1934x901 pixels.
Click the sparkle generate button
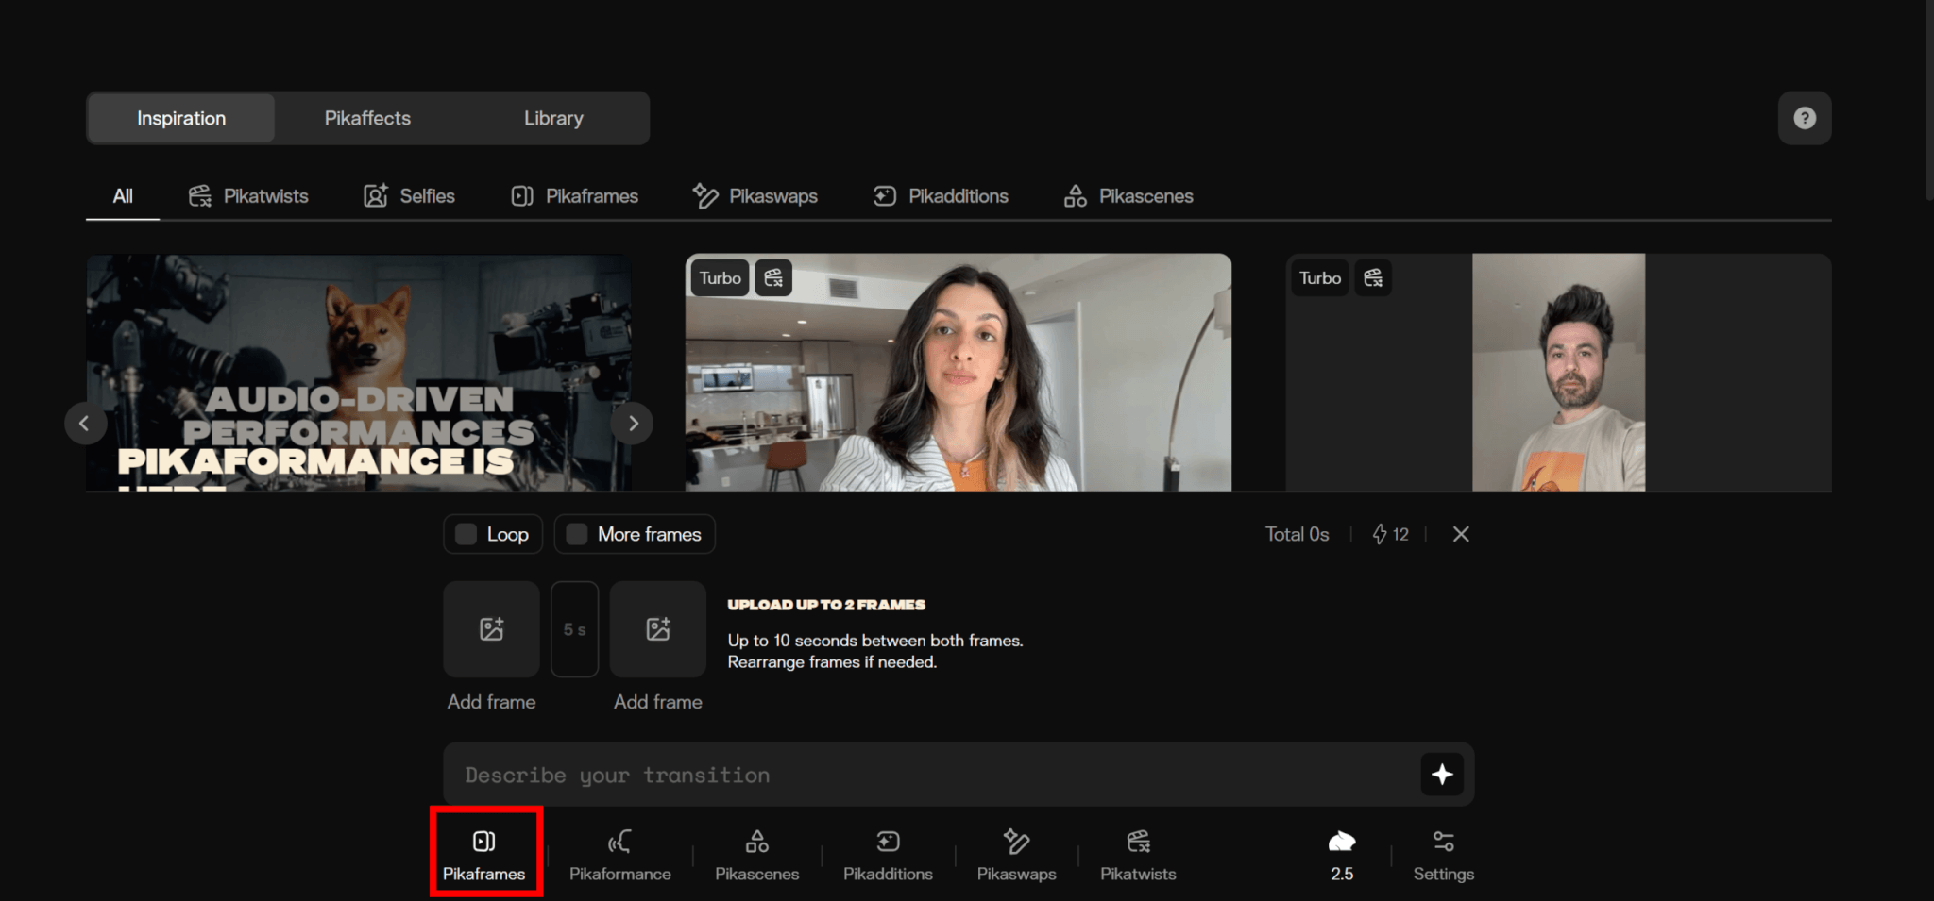tap(1441, 775)
